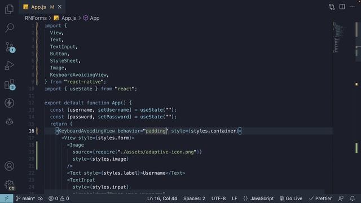Open the Run and Debug view
The height and width of the screenshot is (203, 361).
click(9, 65)
